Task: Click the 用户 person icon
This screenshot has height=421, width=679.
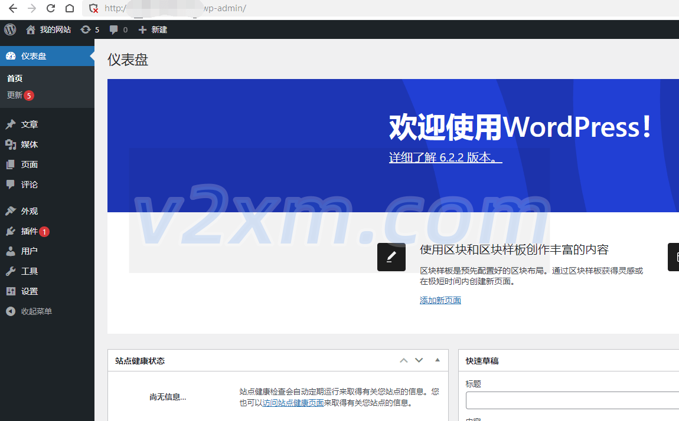Action: pyautogui.click(x=11, y=251)
